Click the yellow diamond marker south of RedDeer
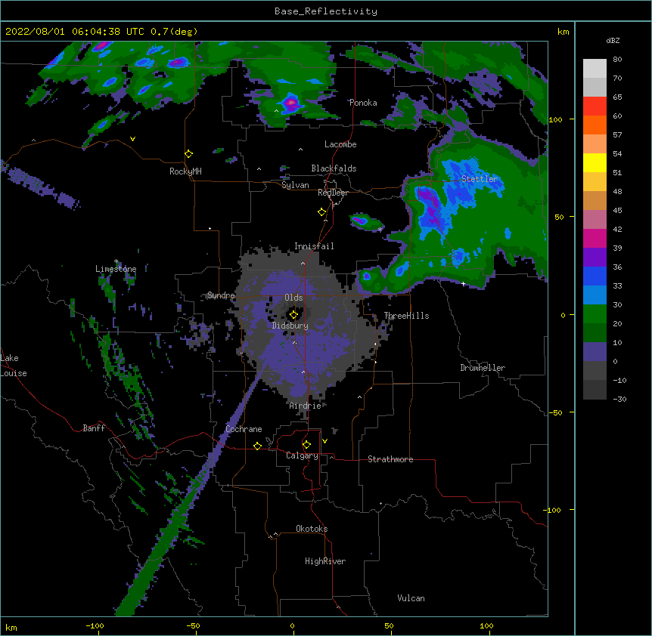Image resolution: width=652 pixels, height=636 pixels. point(322,212)
